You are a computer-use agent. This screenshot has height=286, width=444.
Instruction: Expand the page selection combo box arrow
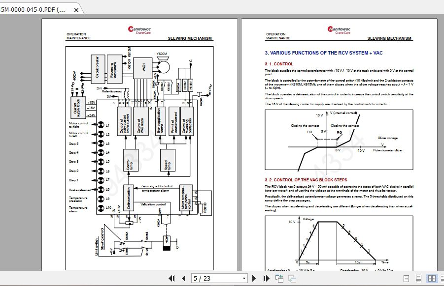click(245, 278)
